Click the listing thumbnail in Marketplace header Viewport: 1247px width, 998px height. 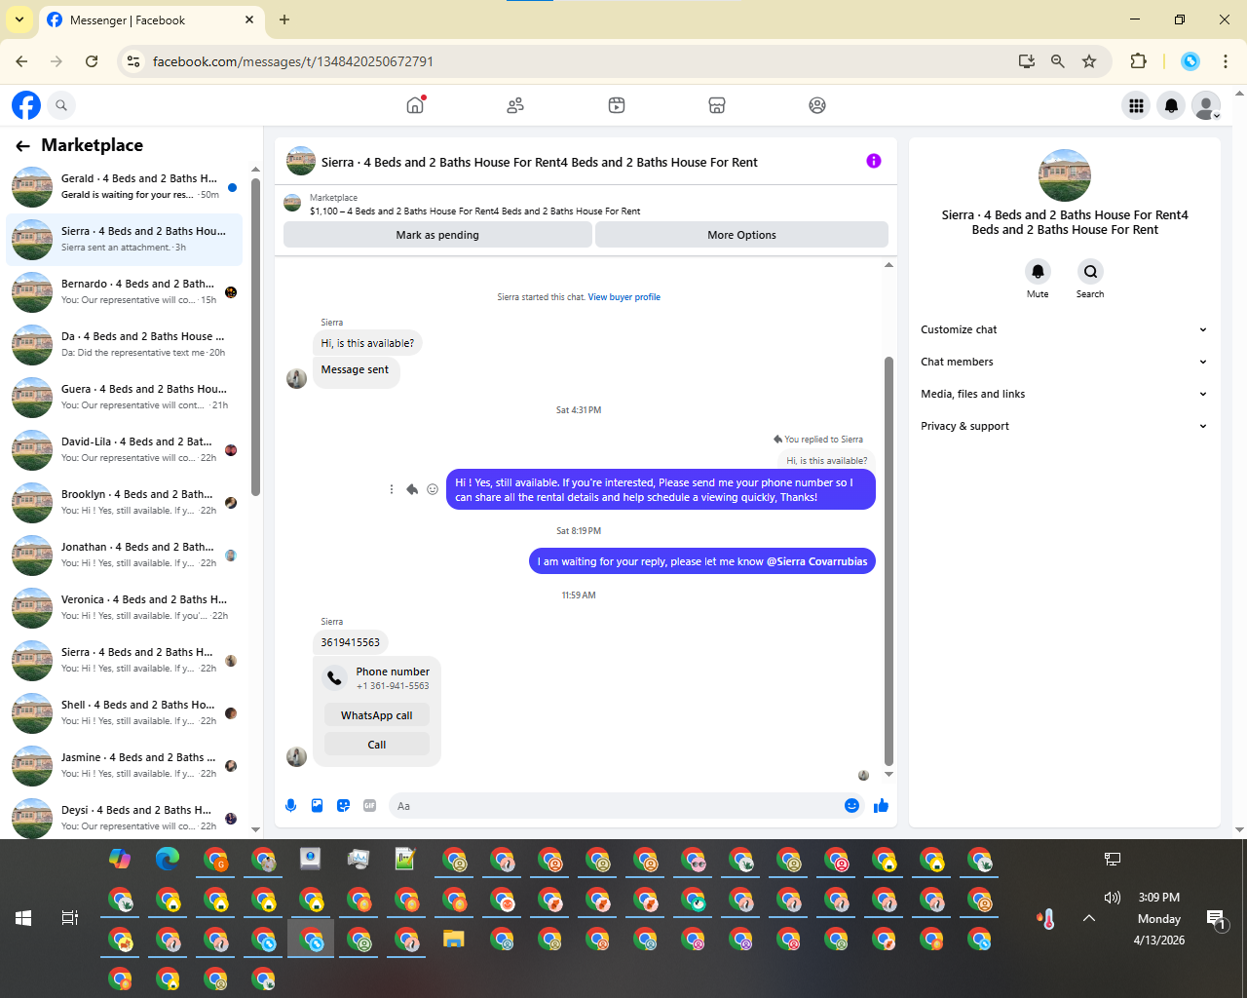pyautogui.click(x=292, y=203)
